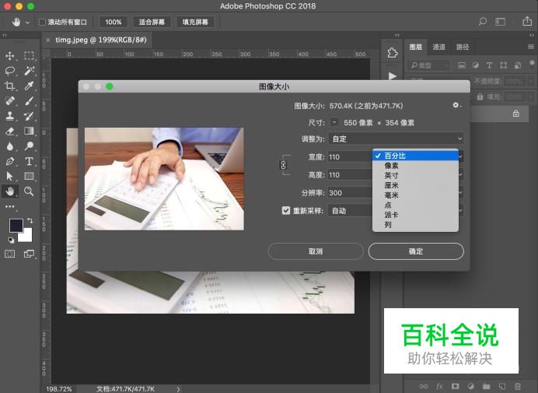
Task: Collapse the right panels double-arrow
Action: (531, 35)
